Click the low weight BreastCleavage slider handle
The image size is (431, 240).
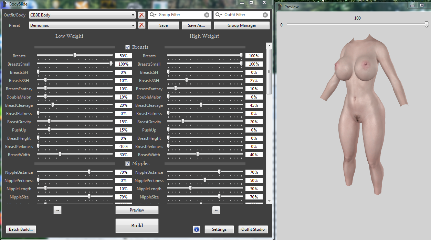pos(52,105)
